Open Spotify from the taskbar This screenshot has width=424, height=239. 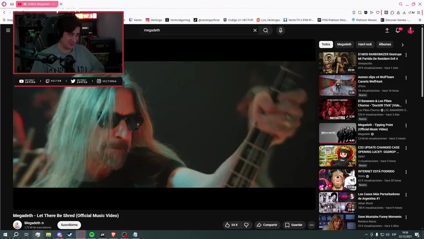click(92, 235)
